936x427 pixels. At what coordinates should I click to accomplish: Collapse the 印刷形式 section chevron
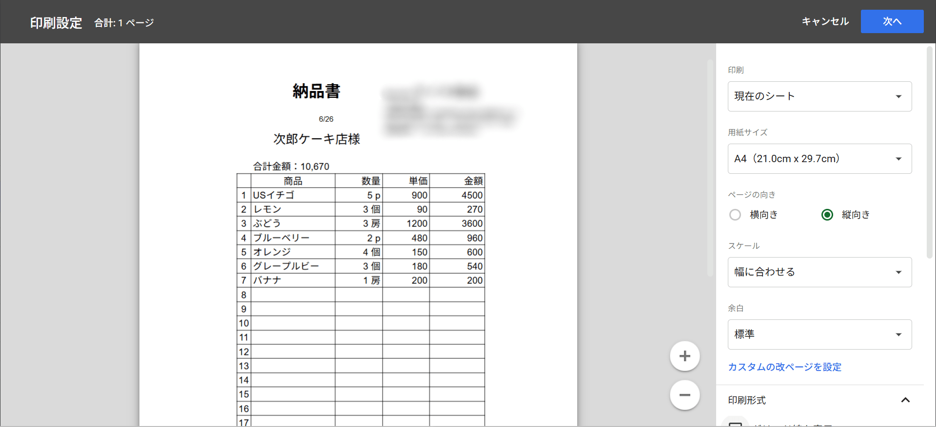(x=905, y=400)
